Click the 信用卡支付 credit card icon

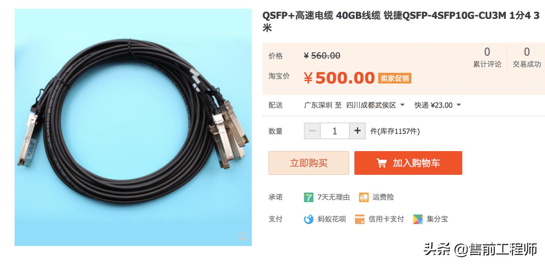tap(359, 219)
